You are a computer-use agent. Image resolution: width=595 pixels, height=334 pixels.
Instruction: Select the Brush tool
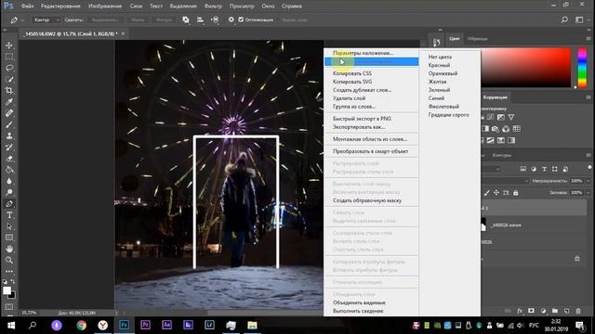click(9, 124)
